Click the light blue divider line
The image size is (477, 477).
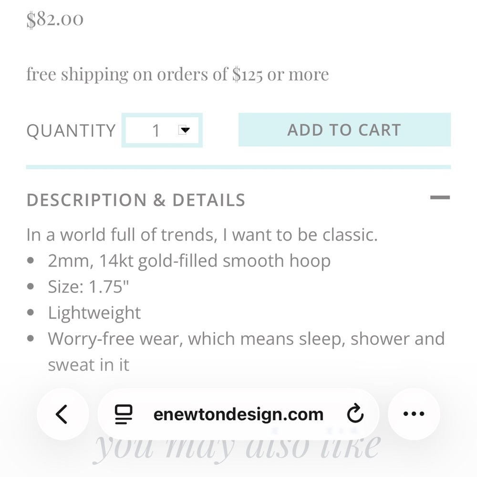238,167
